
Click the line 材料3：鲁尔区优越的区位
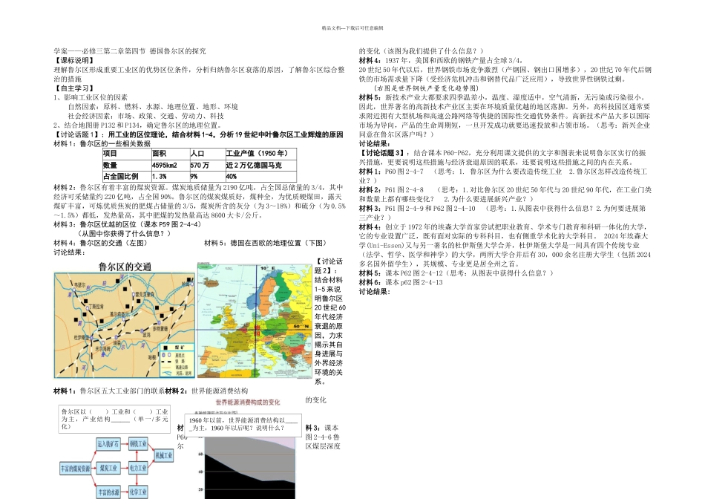tap(127, 224)
